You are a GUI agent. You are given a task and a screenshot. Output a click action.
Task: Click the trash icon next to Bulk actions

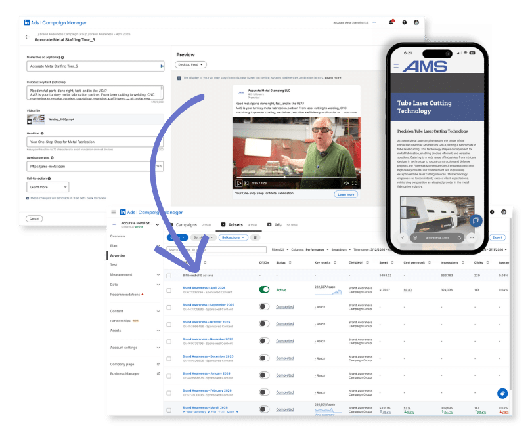coord(256,237)
